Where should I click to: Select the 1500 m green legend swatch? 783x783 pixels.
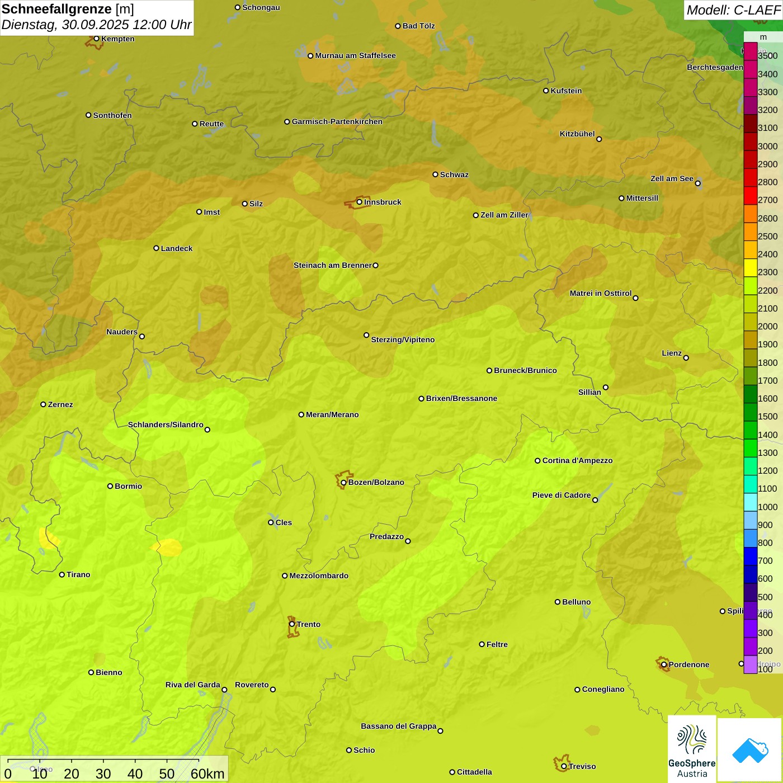751,412
